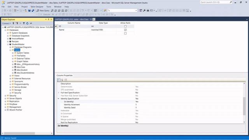Viewport: 249px width, 140px height.
Task: Click Connect Object Explorer plug icon
Action: tap(13, 23)
